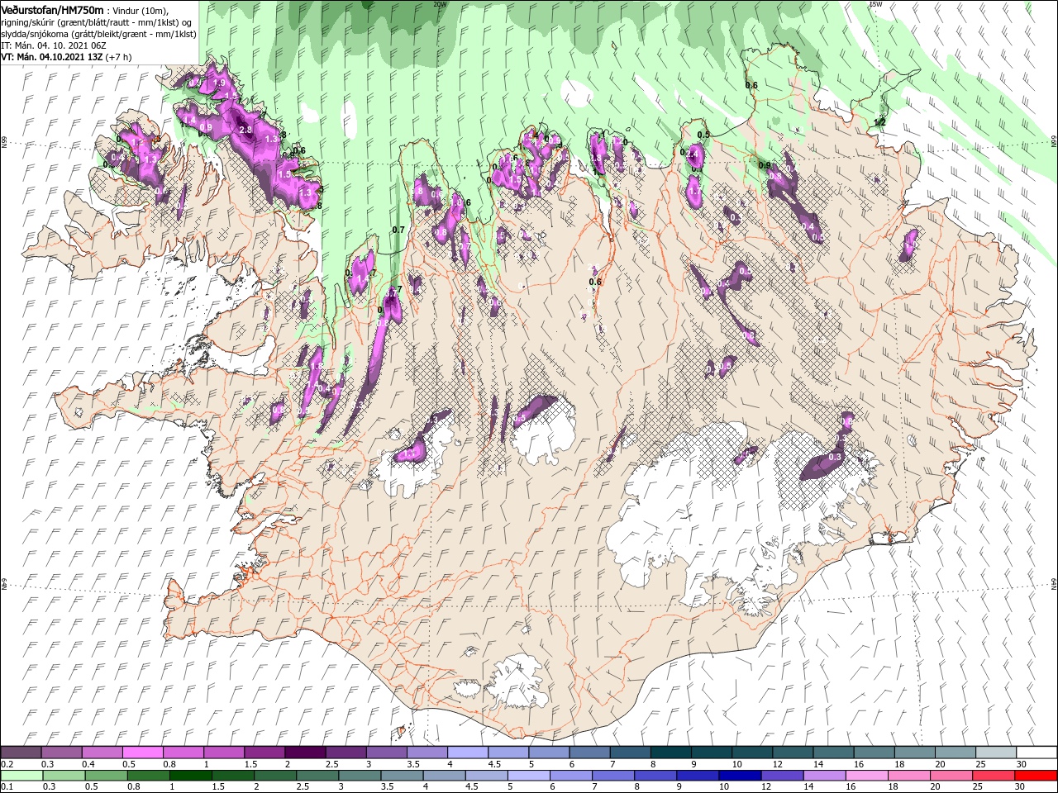Image resolution: width=1058 pixels, height=793 pixels.
Task: Select the deep blue bottom-row swatch starting at 10
Action: (739, 776)
